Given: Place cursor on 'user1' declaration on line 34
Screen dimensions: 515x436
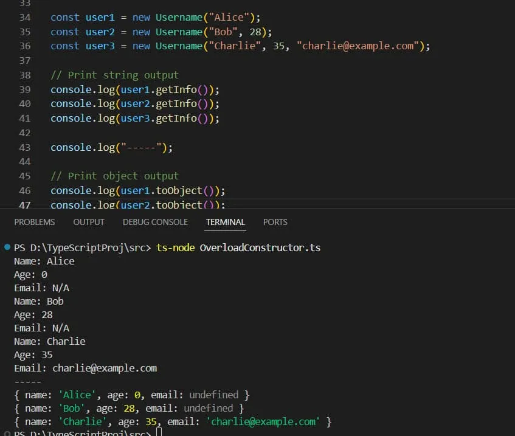Looking at the screenshot, I should coord(100,18).
